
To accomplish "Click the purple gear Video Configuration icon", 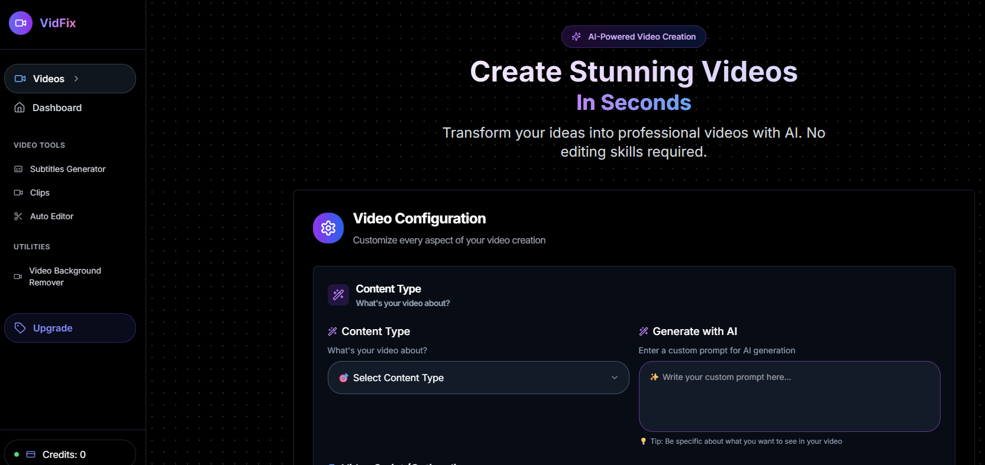I will point(328,228).
